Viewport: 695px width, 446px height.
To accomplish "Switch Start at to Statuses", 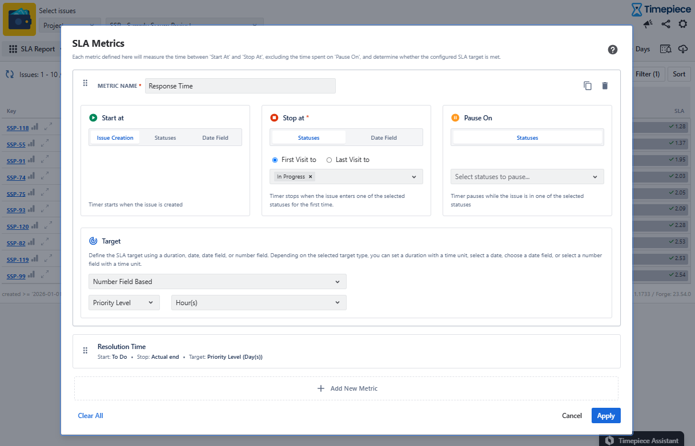I will point(165,137).
